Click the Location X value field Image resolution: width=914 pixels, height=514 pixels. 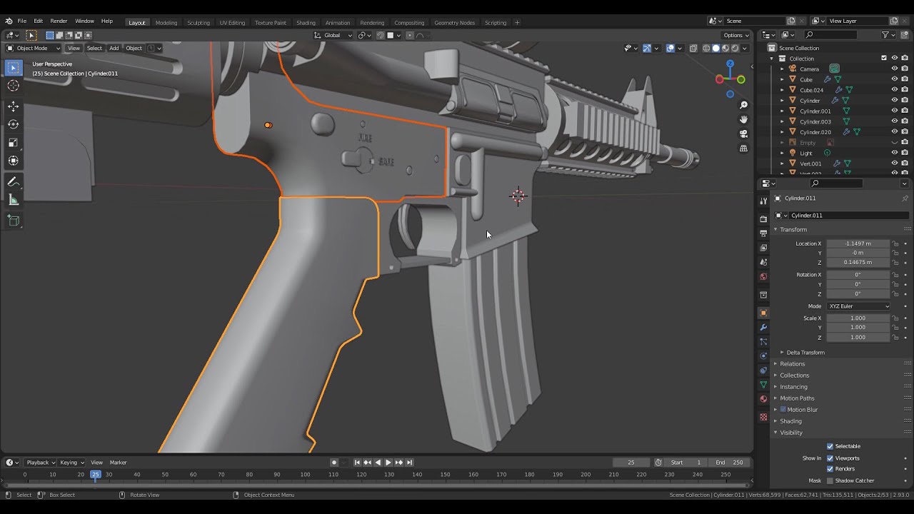859,243
